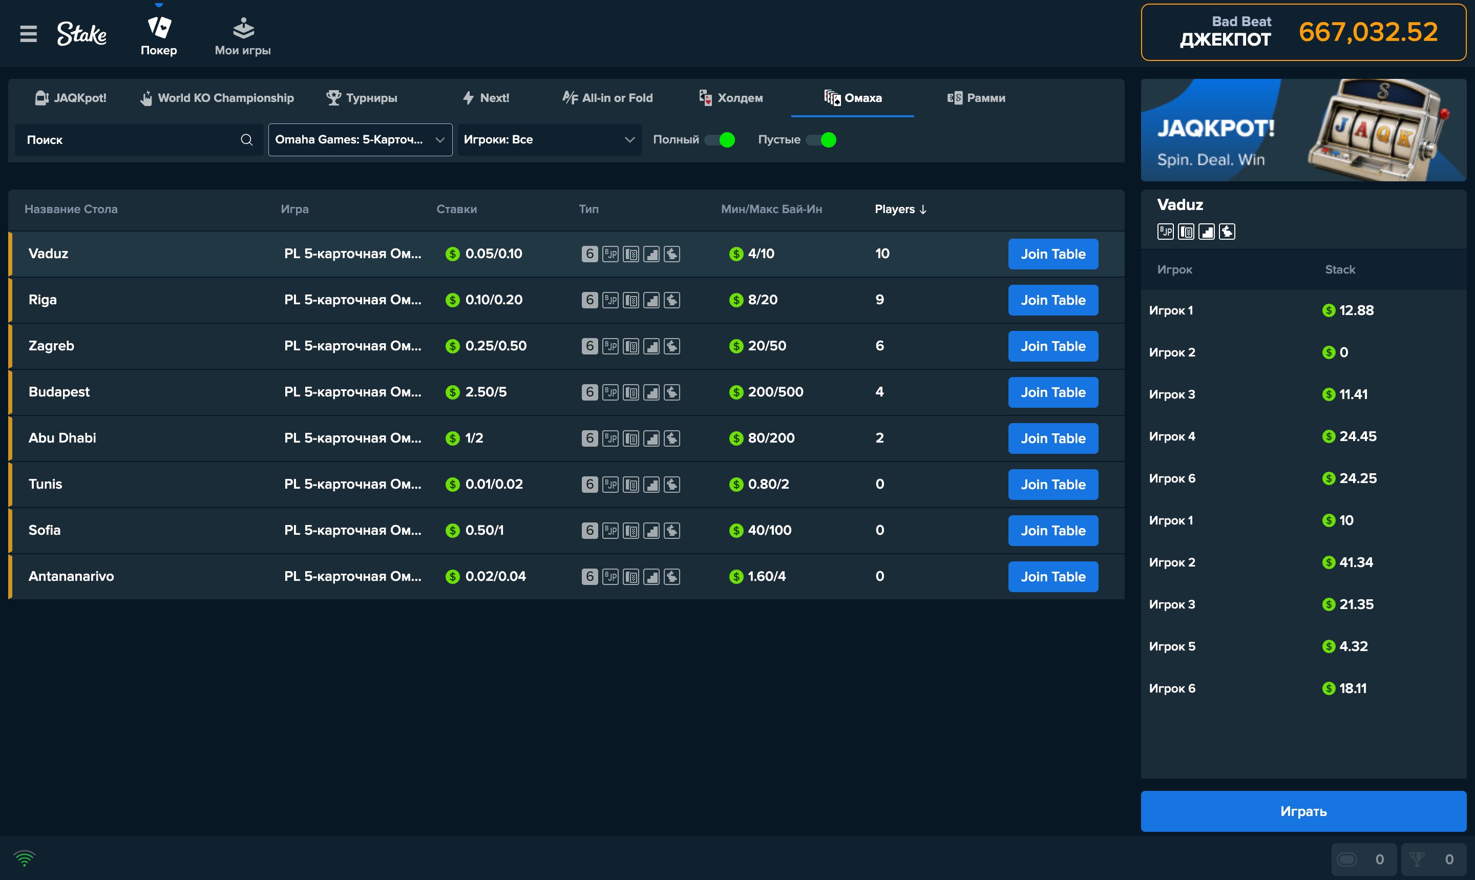Click the stairs icon in Vaduz details panel
Viewport: 1475px width, 880px height.
[1207, 231]
